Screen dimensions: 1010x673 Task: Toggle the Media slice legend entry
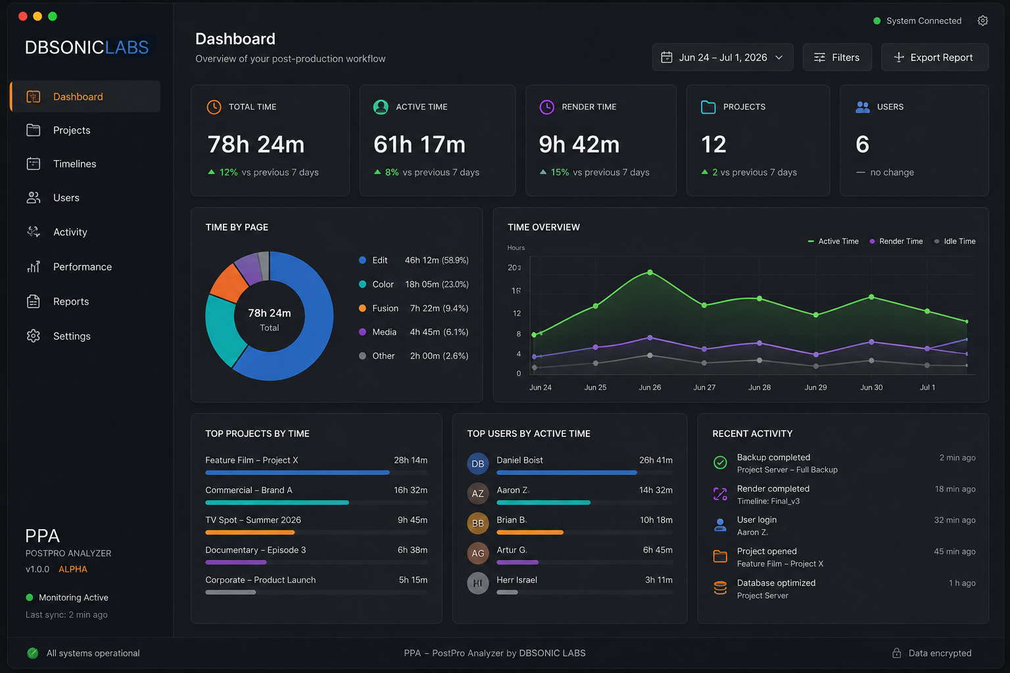[414, 332]
